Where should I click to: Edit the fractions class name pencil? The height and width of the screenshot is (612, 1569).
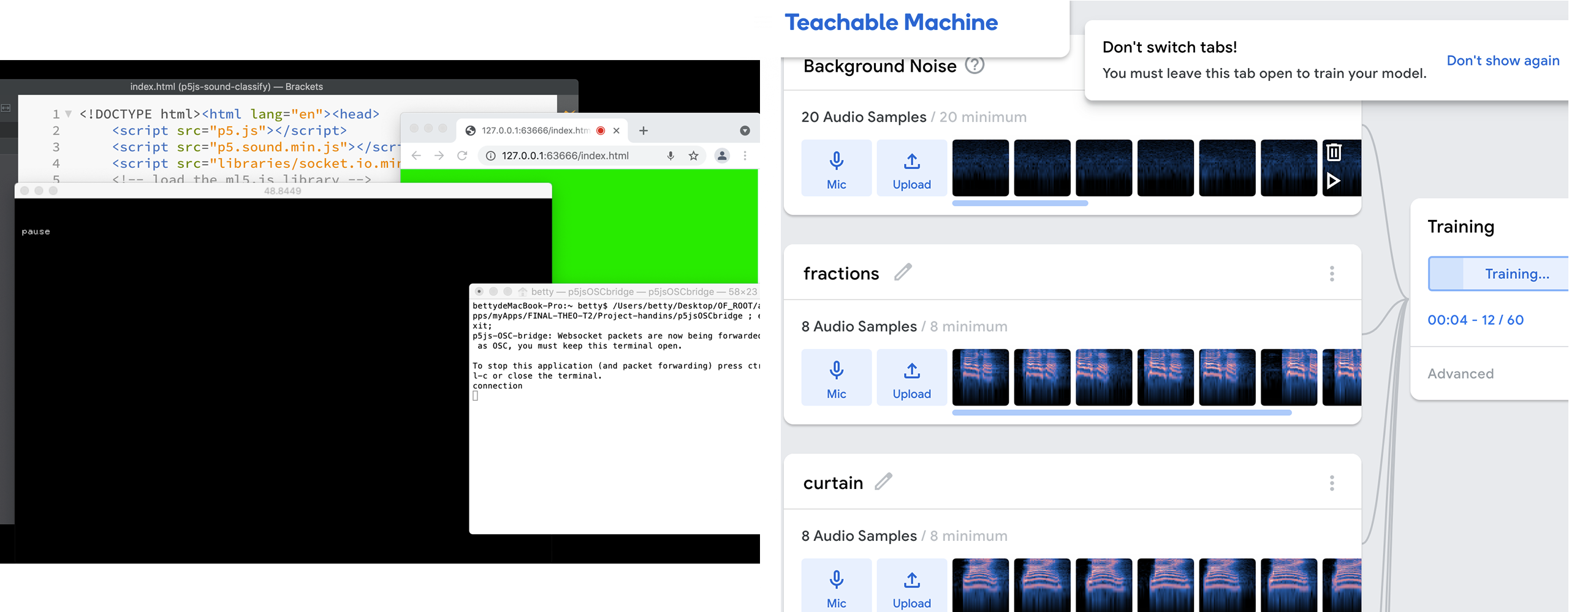coord(903,272)
